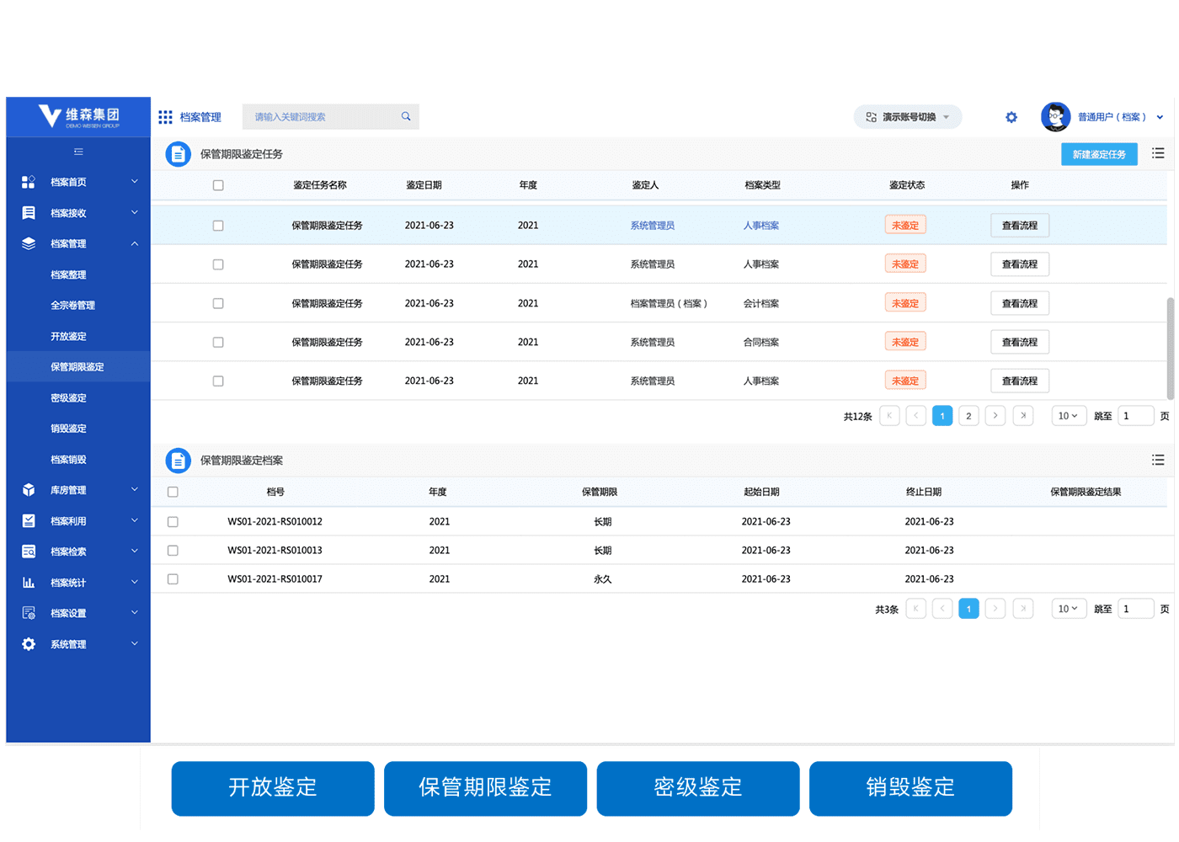Click the large blue 开放鉴定 button
1179x842 pixels.
point(273,788)
